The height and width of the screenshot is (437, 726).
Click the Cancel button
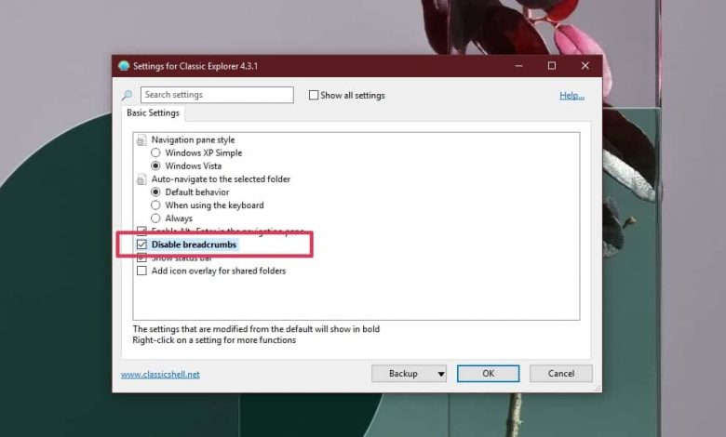(x=560, y=374)
